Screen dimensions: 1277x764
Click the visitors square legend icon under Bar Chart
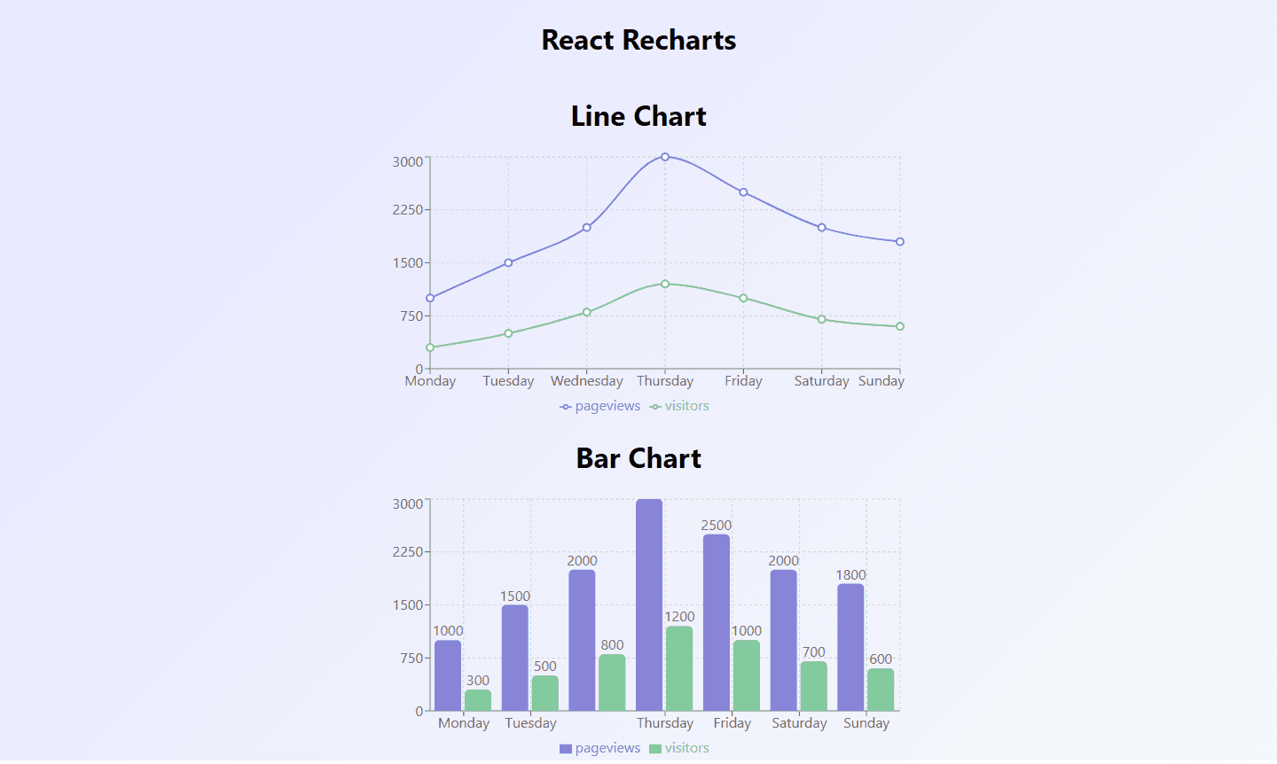[x=655, y=749]
